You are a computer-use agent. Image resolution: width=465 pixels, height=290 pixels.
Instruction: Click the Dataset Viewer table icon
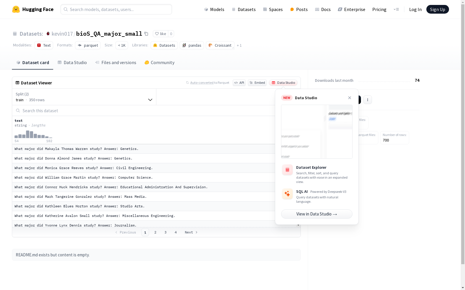[17, 83]
